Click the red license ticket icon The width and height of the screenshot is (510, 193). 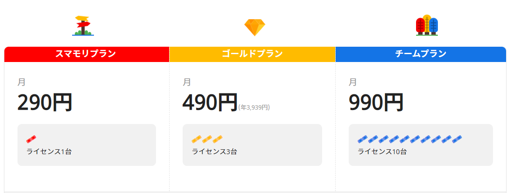coord(31,139)
